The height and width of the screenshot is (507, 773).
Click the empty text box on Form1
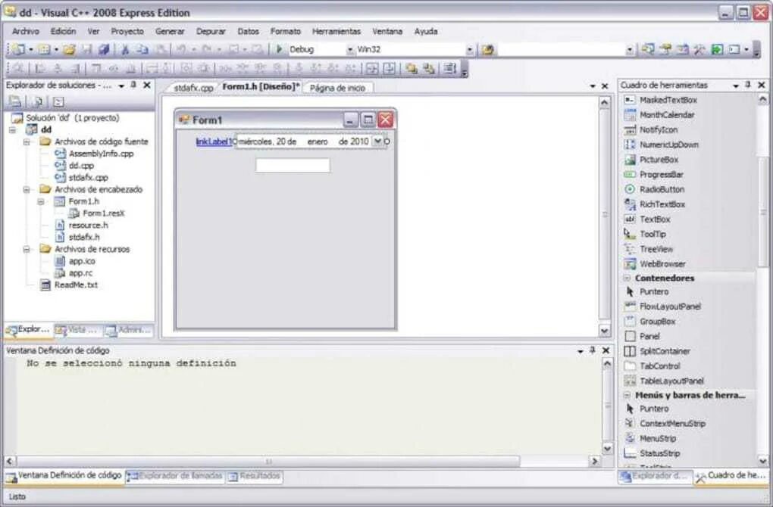click(x=293, y=166)
